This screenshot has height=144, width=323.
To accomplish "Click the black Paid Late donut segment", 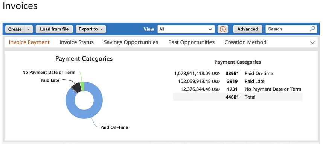I will (76, 88).
